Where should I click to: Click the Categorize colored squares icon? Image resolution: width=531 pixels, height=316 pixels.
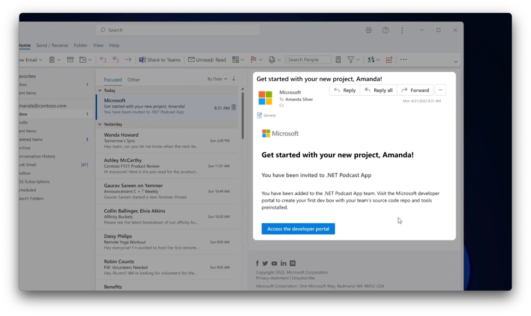pos(235,60)
